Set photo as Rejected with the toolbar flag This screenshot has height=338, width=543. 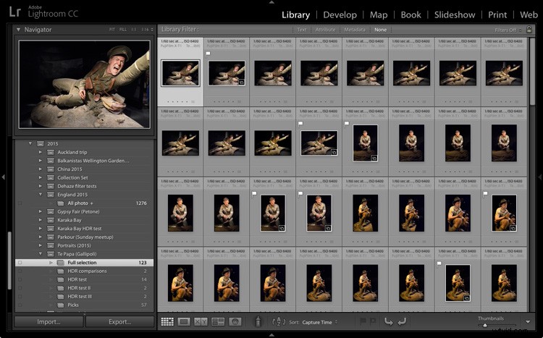[373, 322]
